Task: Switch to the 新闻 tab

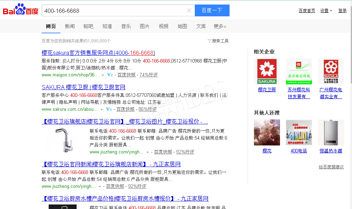Action: point(70,26)
